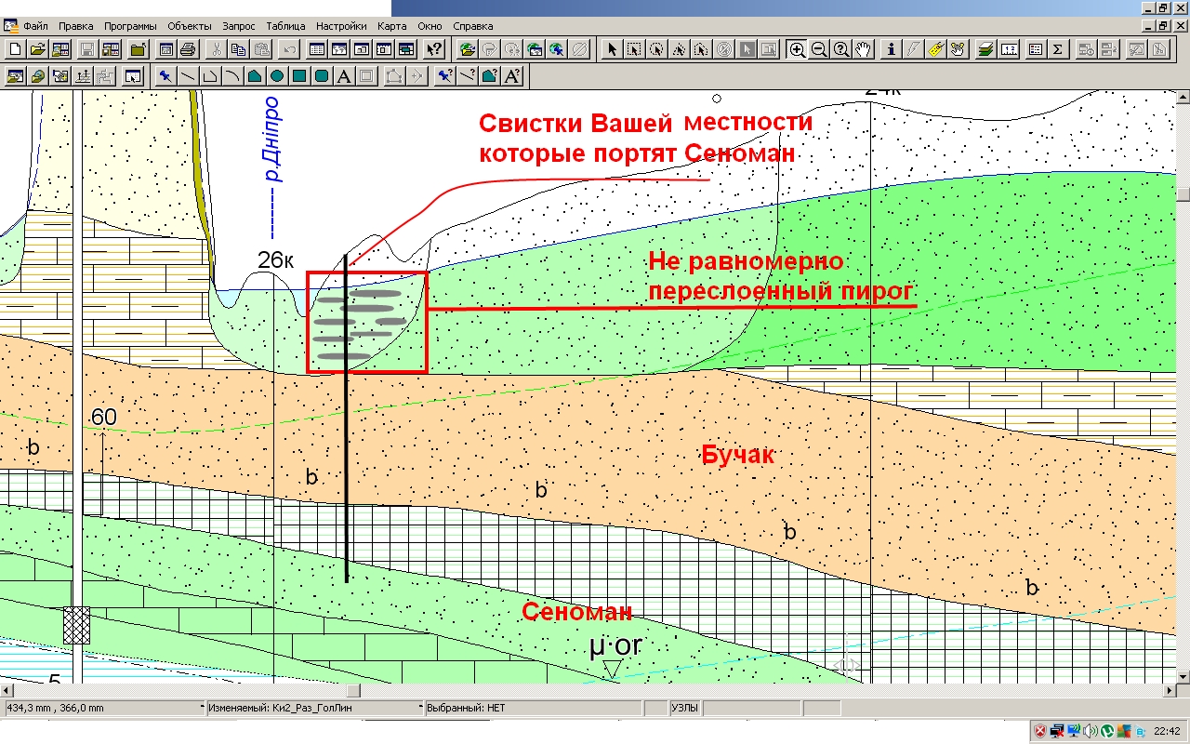This screenshot has height=744, width=1190.
Task: Open the Text Style 'A?' icon
Action: [512, 76]
